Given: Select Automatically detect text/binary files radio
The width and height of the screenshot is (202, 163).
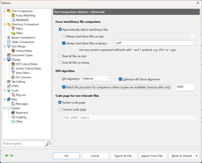Looking at the screenshot, I should point(60,29).
